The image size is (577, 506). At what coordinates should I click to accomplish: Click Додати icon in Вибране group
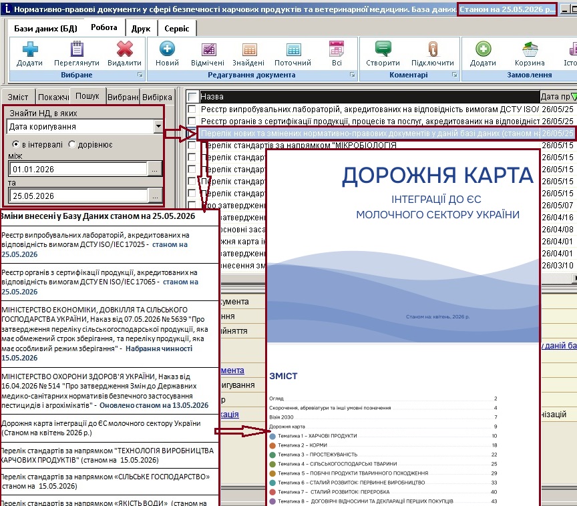click(x=30, y=49)
